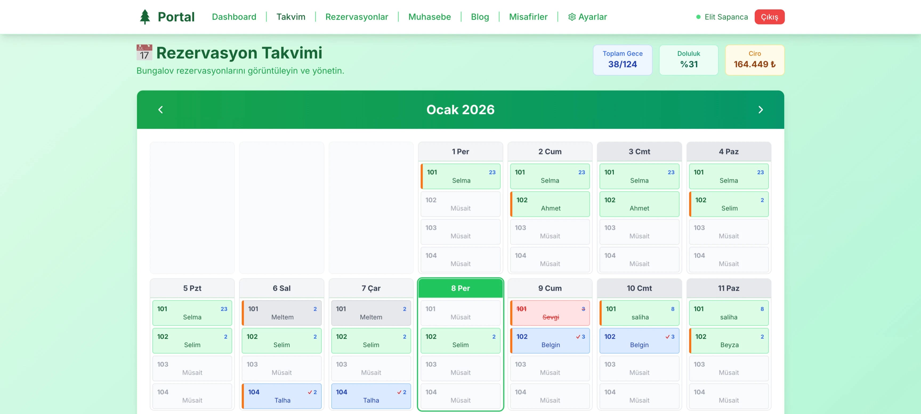
Task: Click the red checkmark on Belgin's 9 Cum booking
Action: tap(578, 337)
